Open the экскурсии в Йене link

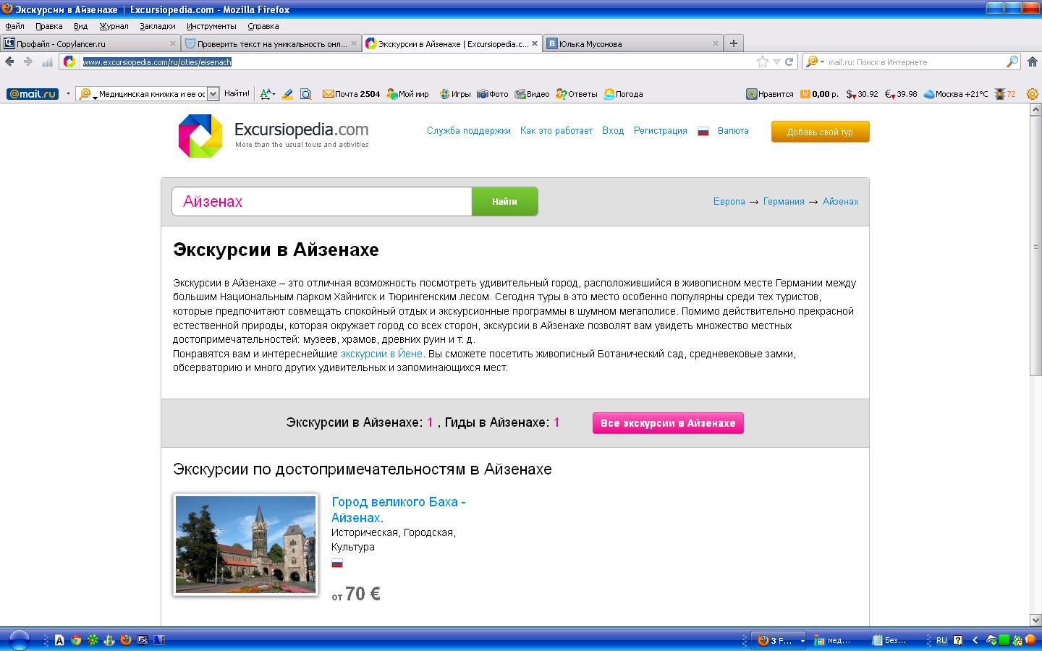pyautogui.click(x=381, y=354)
